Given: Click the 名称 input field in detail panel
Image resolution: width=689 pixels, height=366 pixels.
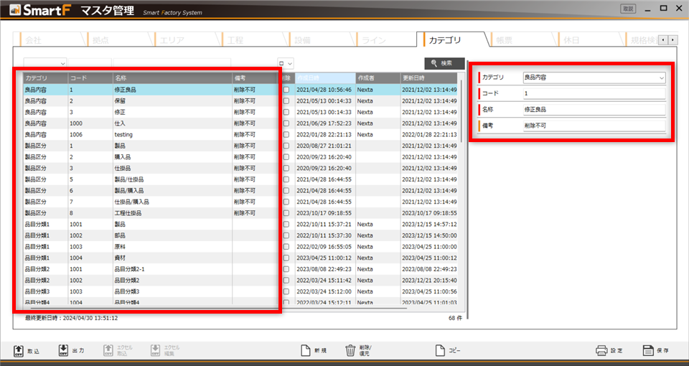Looking at the screenshot, I should point(594,109).
